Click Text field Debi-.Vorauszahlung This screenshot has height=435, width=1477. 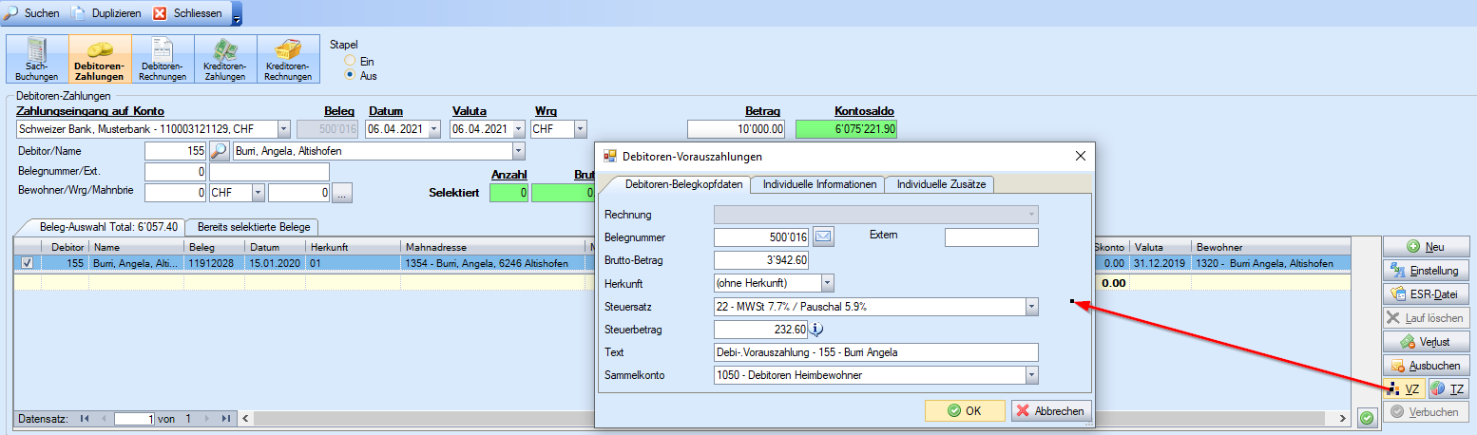[x=876, y=352]
